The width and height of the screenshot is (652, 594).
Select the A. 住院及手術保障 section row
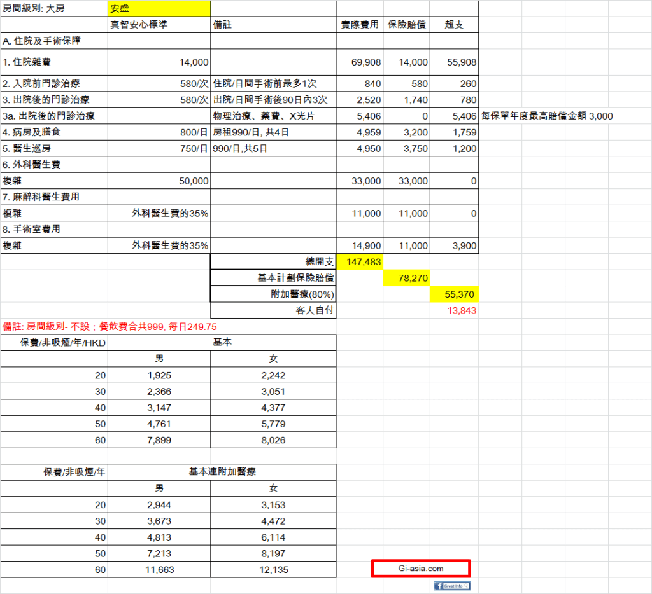54,41
